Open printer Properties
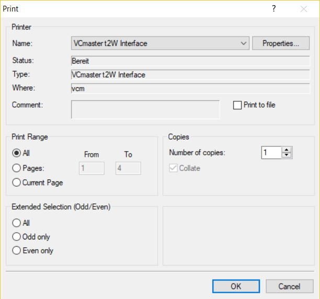320x299 pixels. [x=281, y=43]
